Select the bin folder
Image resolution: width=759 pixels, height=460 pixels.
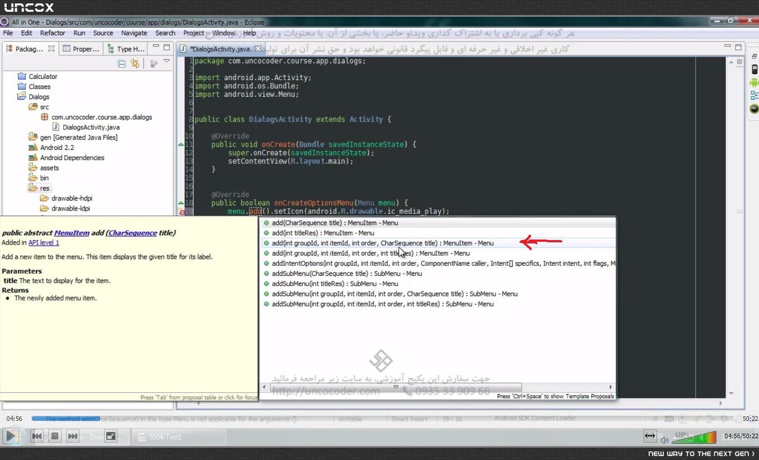(39, 178)
